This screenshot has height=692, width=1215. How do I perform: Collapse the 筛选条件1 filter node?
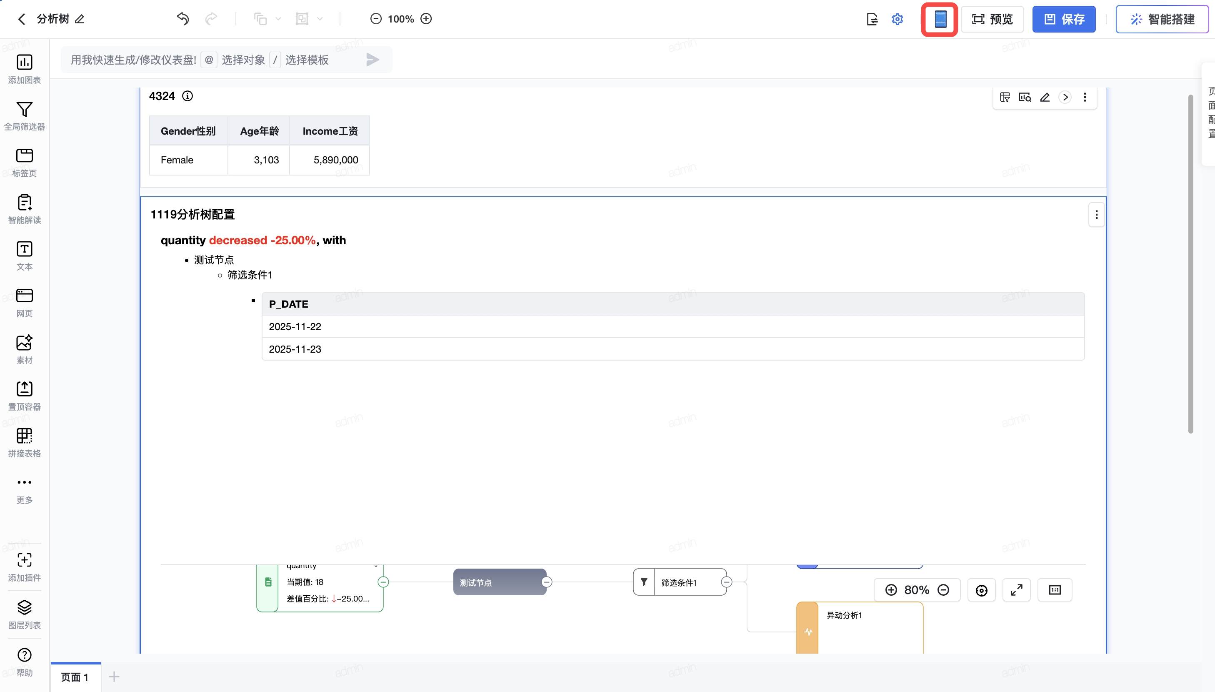pyautogui.click(x=726, y=582)
